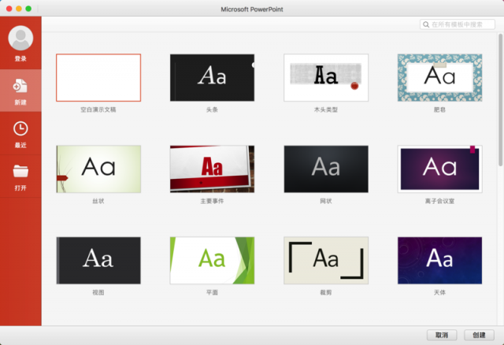Click the 最近 label in the sidebar
This screenshot has width=504, height=345.
click(x=20, y=145)
